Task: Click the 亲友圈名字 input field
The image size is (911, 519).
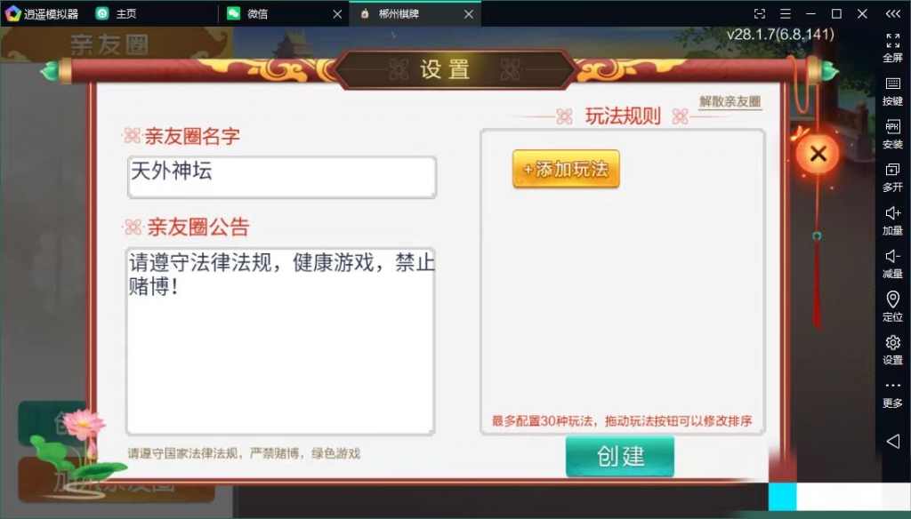Action: point(282,177)
